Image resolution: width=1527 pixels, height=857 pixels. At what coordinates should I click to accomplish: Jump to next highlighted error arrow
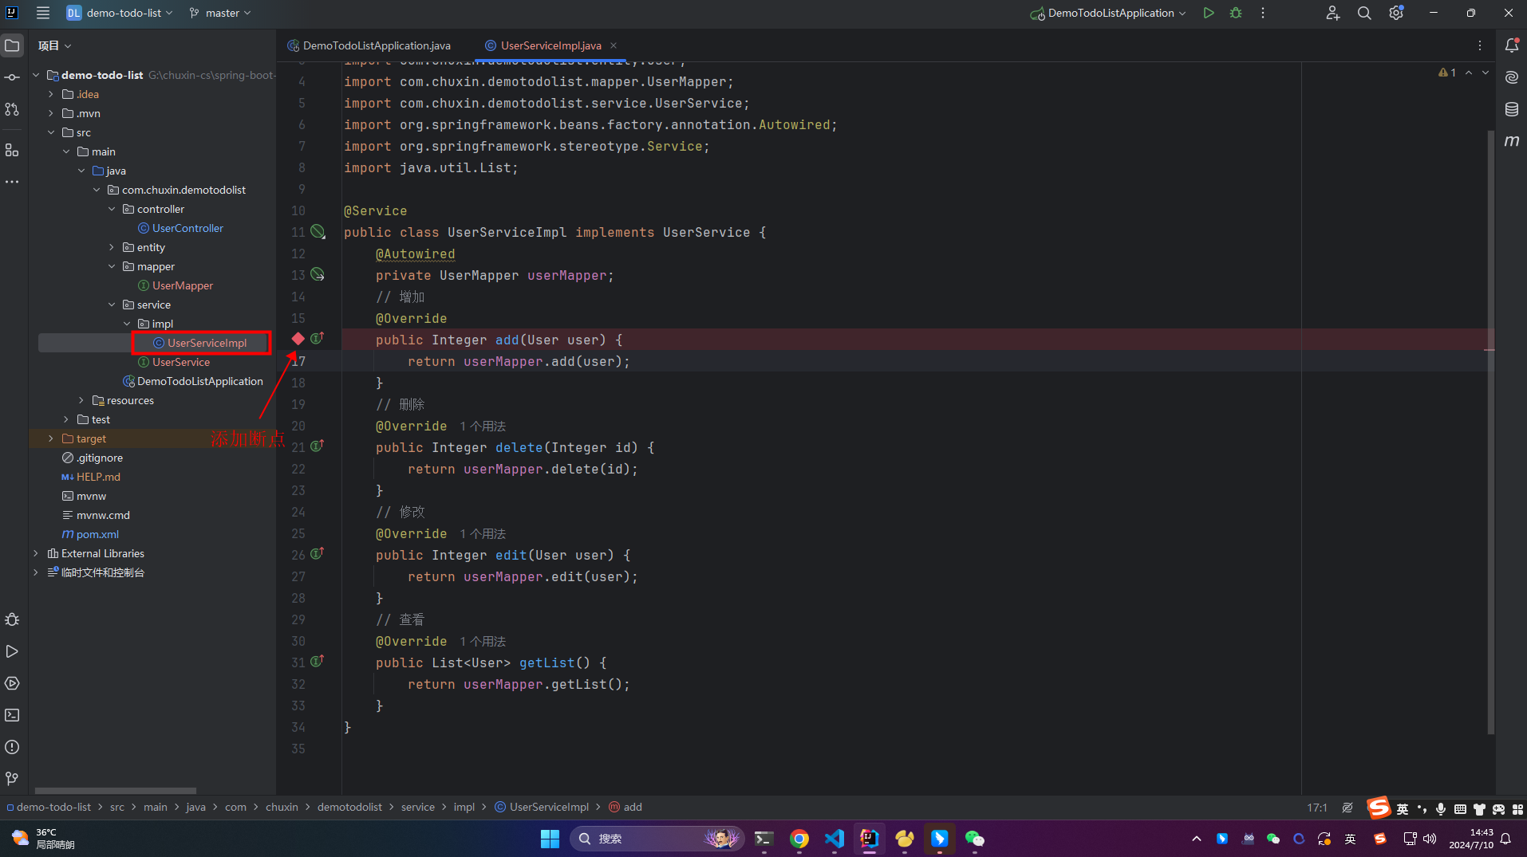(1485, 73)
